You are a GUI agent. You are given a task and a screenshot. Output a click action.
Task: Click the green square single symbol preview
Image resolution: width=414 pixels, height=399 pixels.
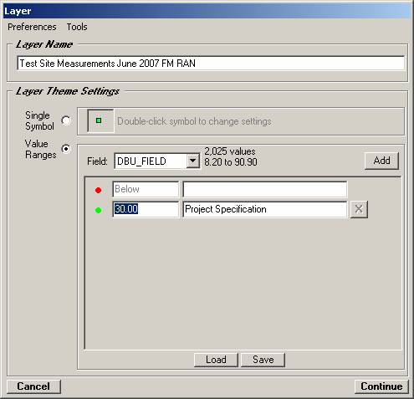coord(100,120)
